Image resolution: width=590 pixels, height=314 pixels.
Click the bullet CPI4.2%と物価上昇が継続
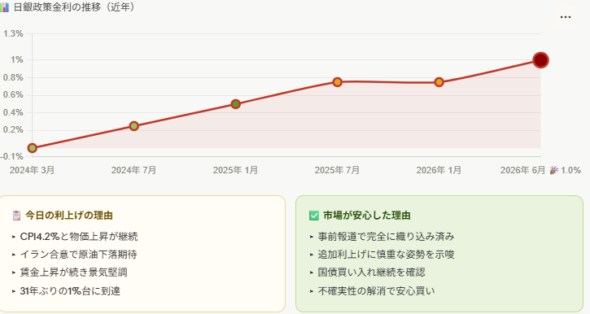pyautogui.click(x=79, y=237)
